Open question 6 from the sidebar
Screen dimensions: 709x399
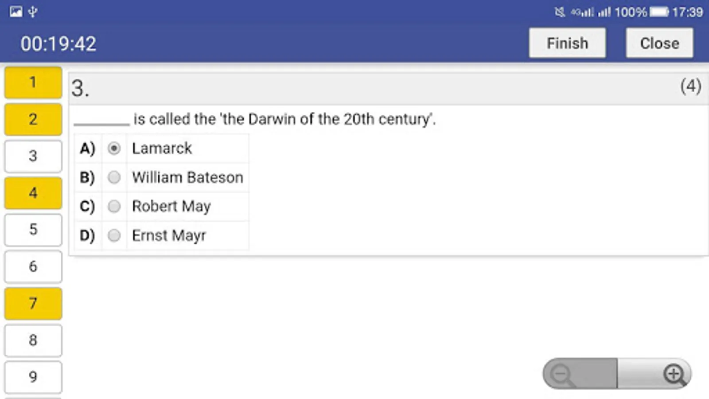pyautogui.click(x=33, y=266)
